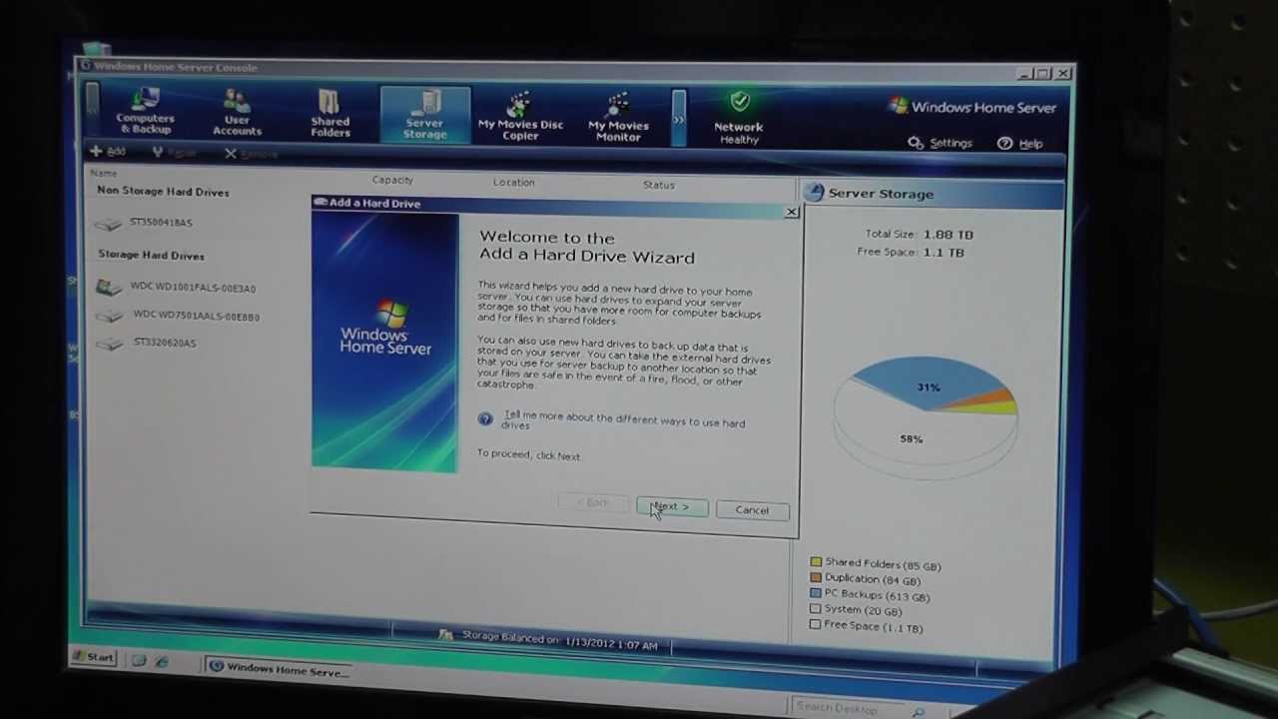The height and width of the screenshot is (719, 1278).
Task: Click the Free Space 1.1 TB value
Action: pyautogui.click(x=944, y=253)
